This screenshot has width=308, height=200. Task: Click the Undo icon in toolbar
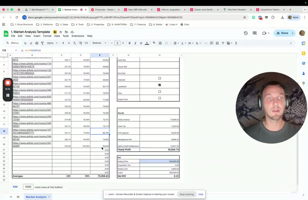pos(25,43)
